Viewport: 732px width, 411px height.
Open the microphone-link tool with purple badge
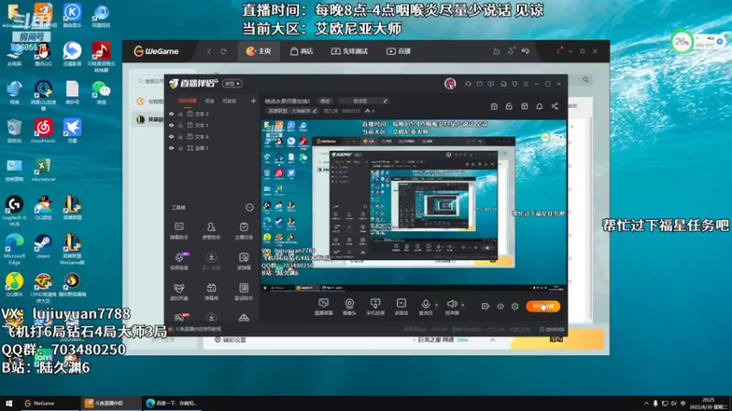[178, 261]
